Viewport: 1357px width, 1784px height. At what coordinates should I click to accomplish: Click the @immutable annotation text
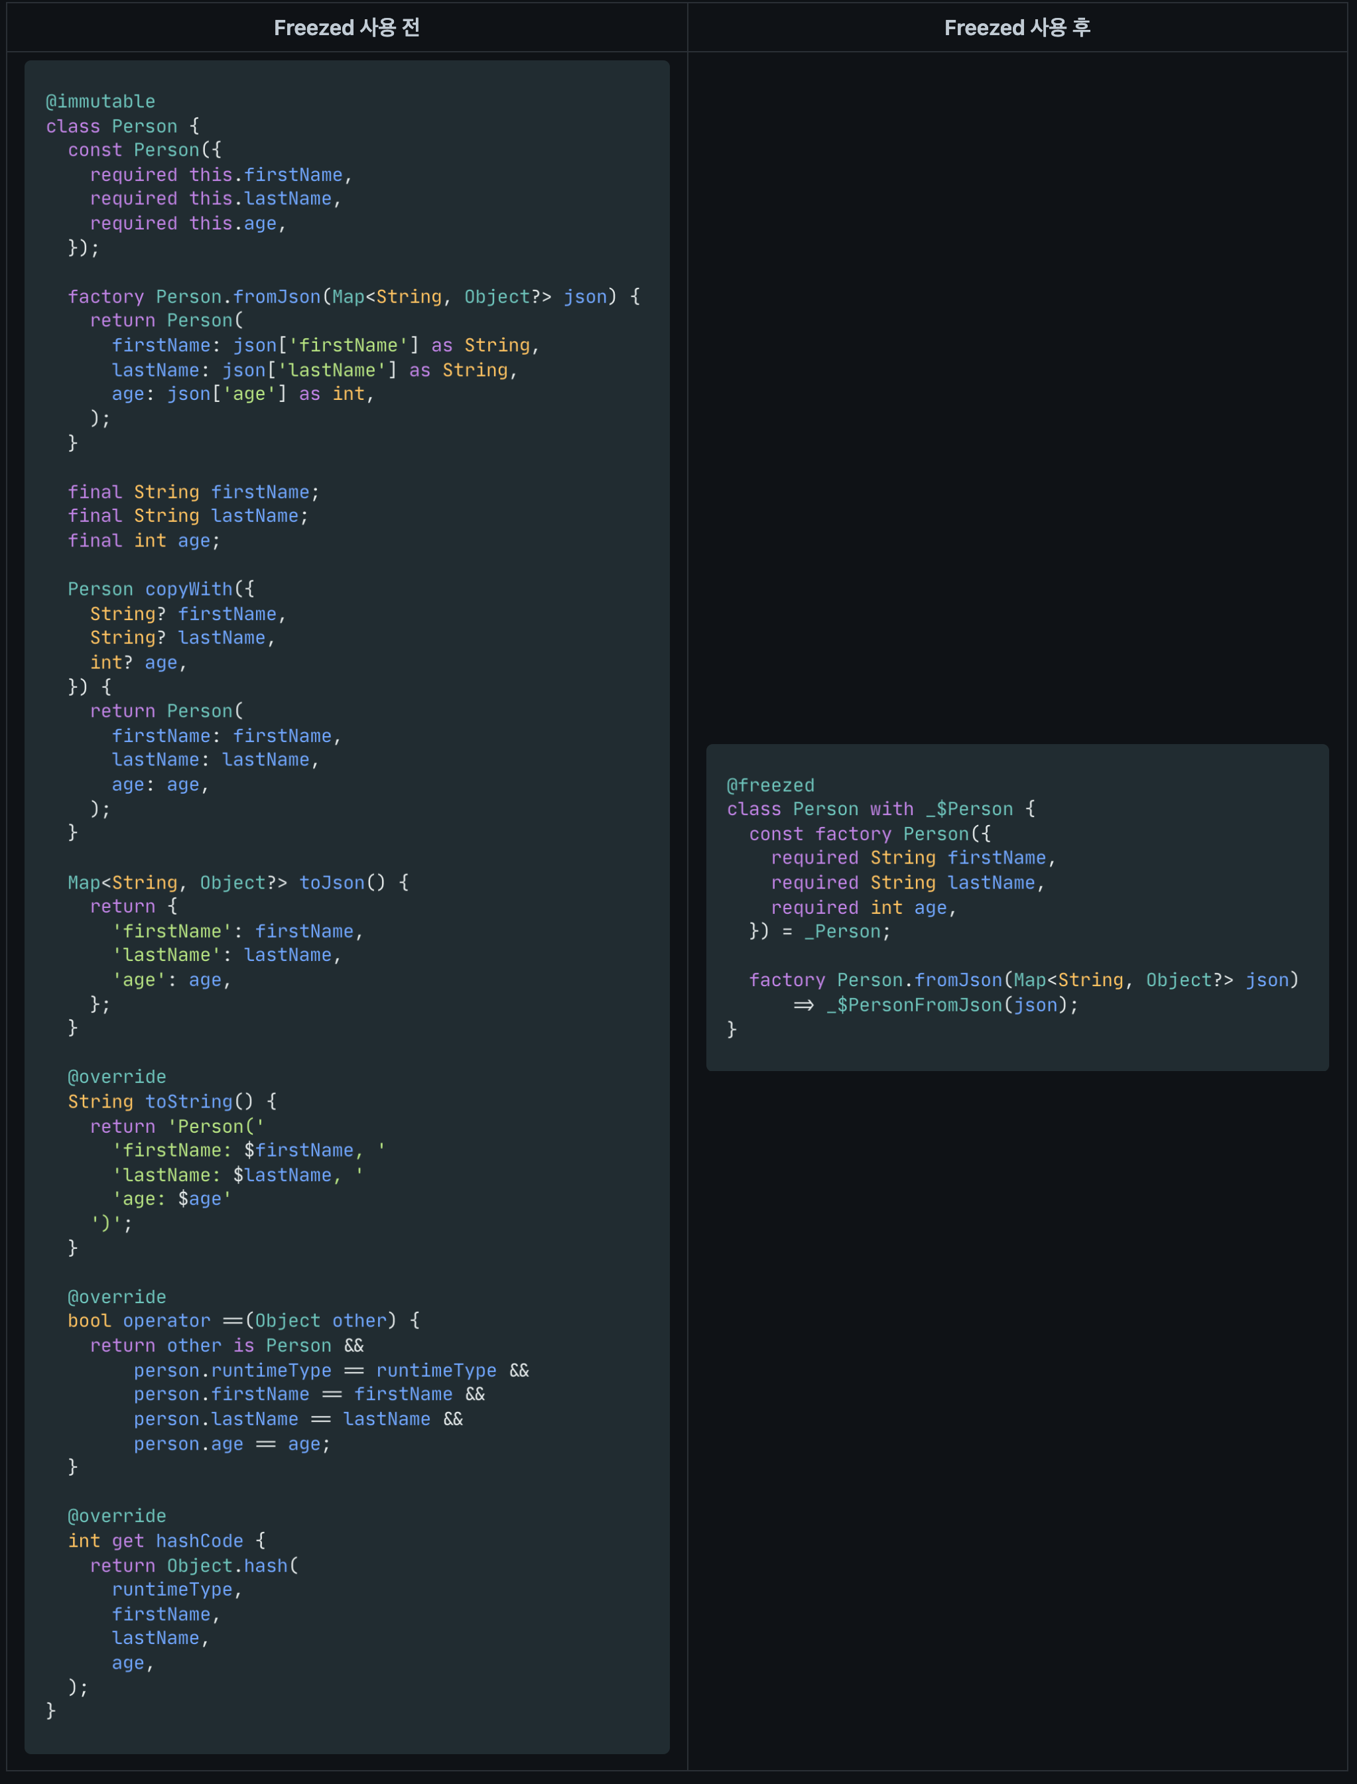100,101
